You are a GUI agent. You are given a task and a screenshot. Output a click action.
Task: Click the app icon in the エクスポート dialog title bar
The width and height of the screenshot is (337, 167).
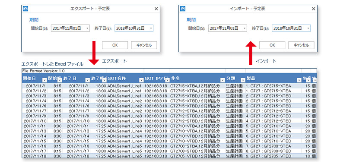click(x=25, y=9)
